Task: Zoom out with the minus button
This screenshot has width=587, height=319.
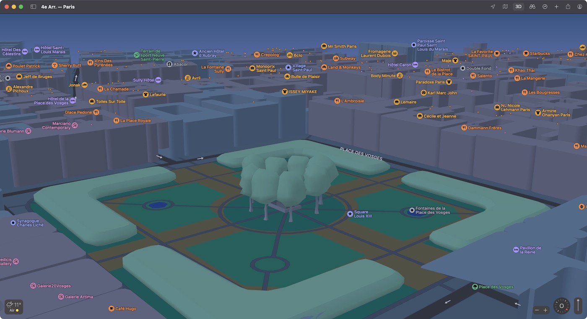Action: [x=537, y=310]
